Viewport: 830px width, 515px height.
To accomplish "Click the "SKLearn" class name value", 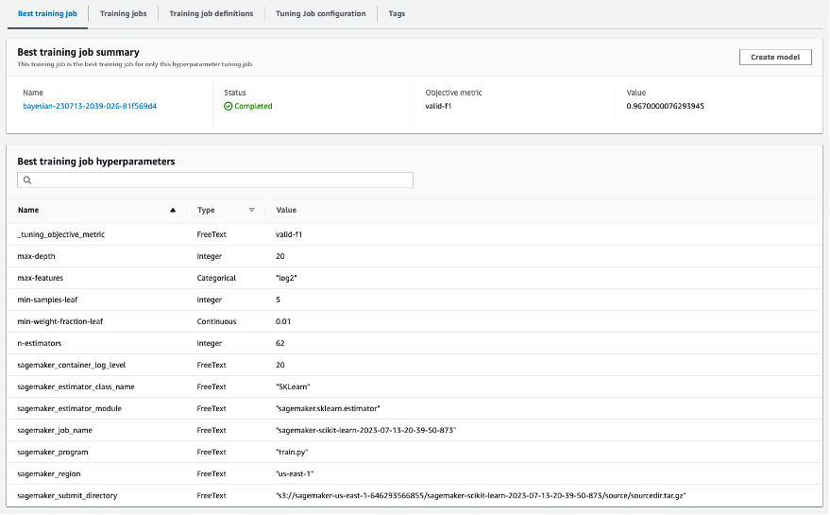I will pyautogui.click(x=293, y=386).
